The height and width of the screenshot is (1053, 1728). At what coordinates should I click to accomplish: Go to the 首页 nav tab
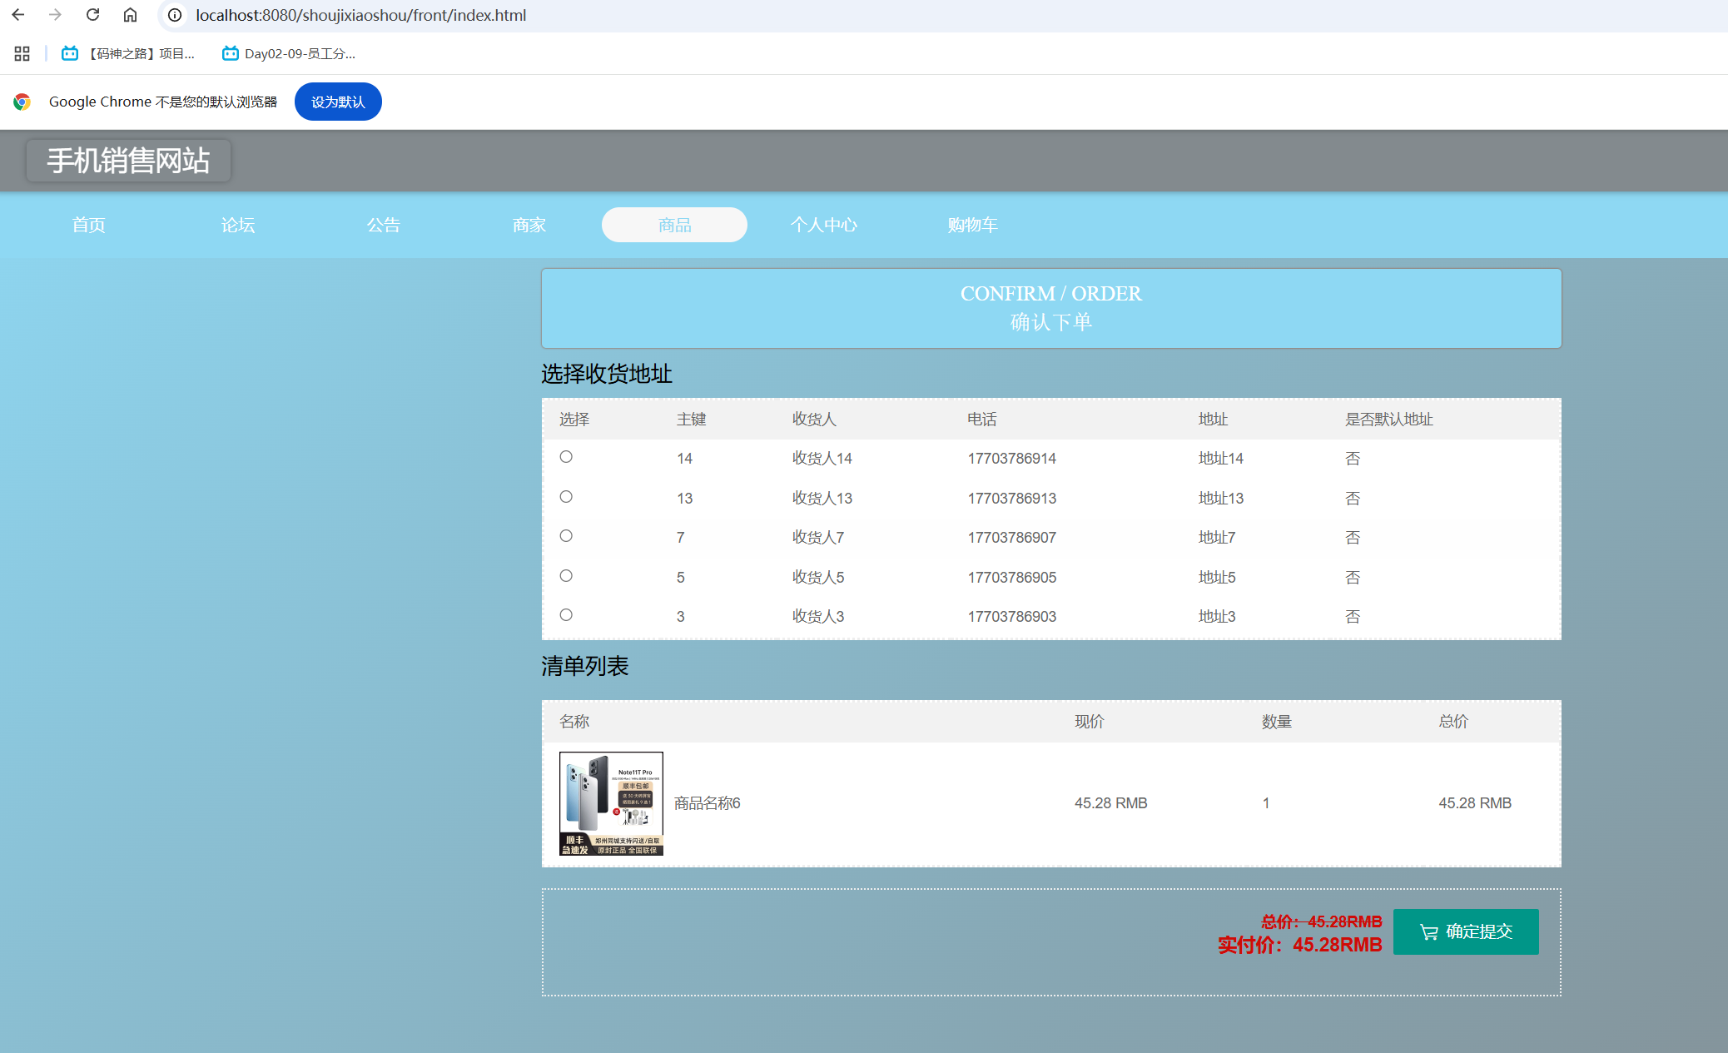[x=88, y=225]
